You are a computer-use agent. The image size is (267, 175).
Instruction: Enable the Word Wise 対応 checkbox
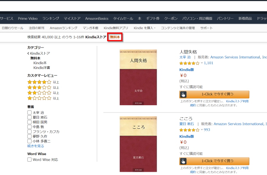tap(30, 160)
